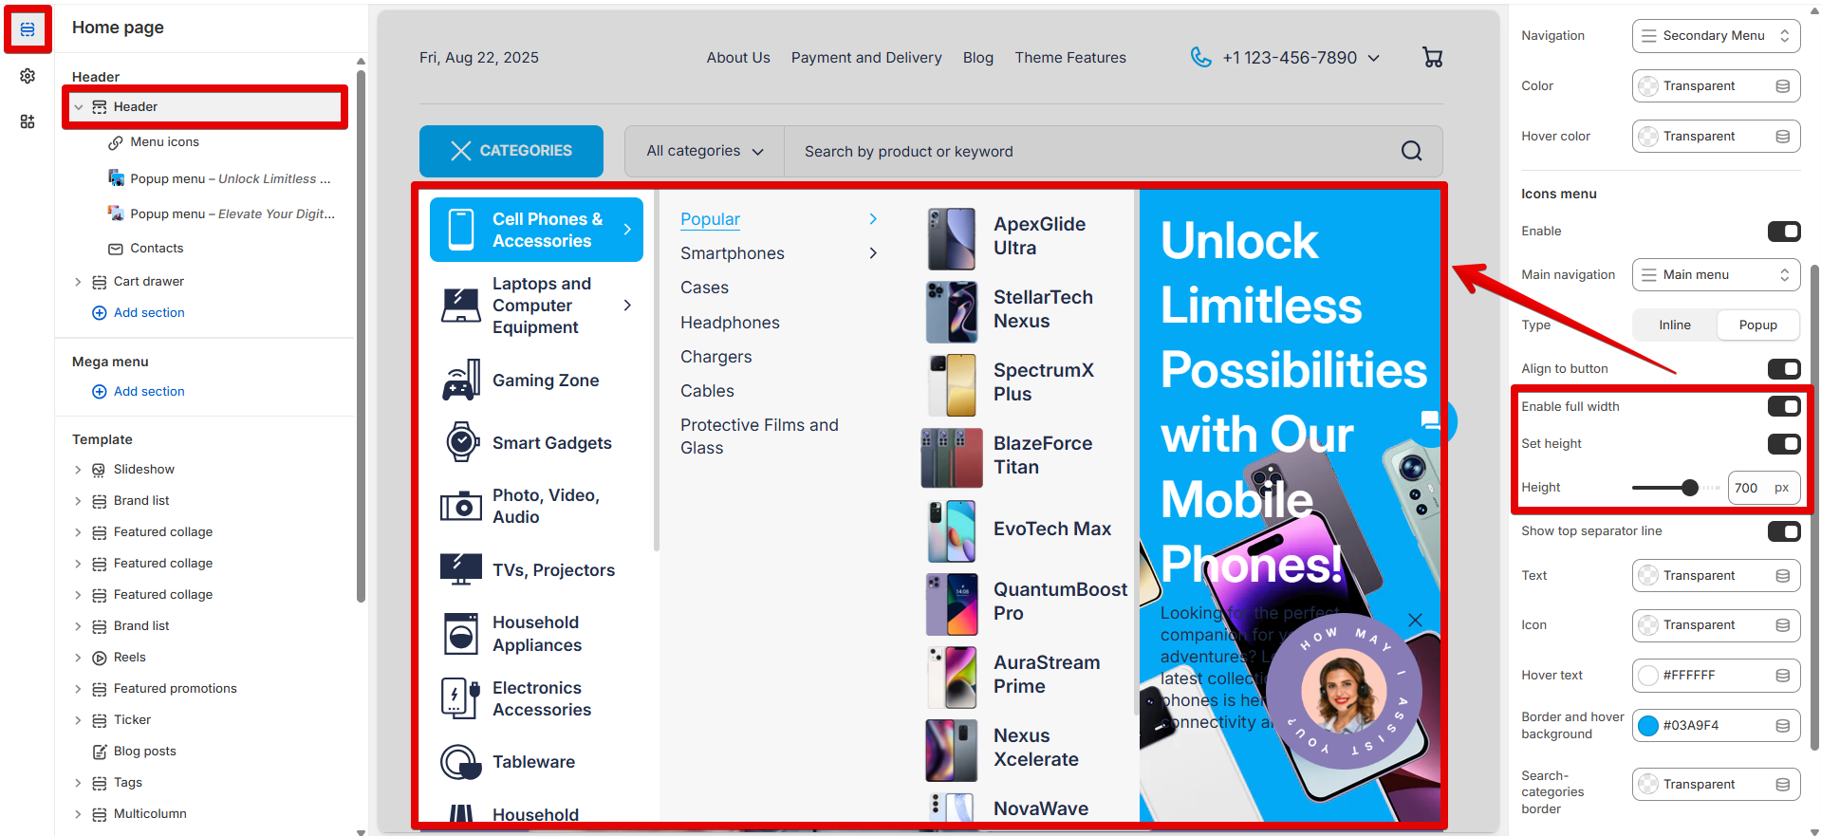This screenshot has width=1821, height=836.
Task: Open dynamic source icon for Hover text
Action: tap(1782, 676)
